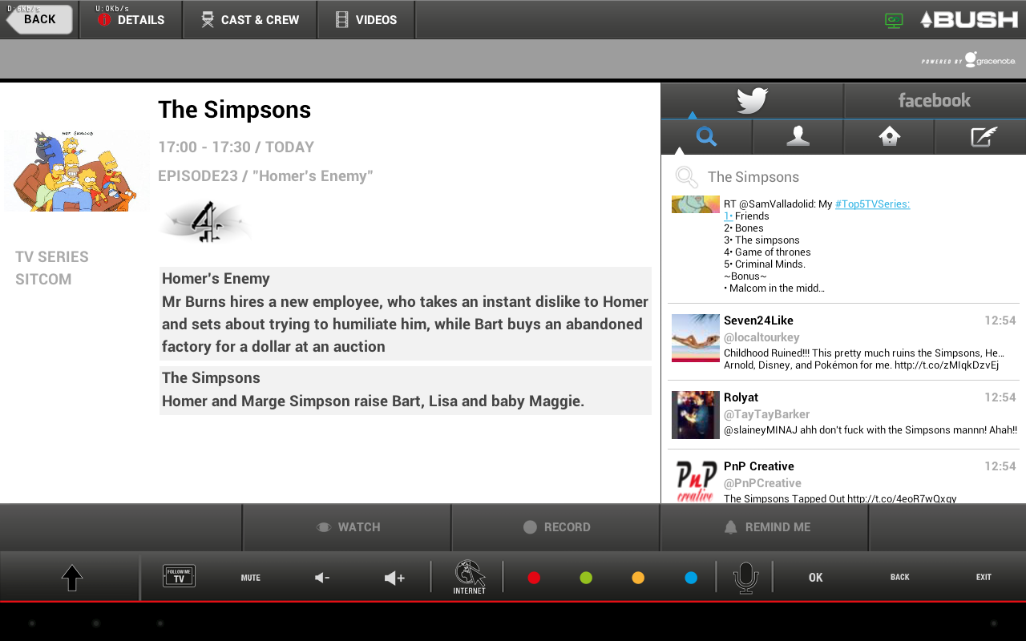Open the PnP Creative avatar
1026x641 pixels.
coord(696,481)
